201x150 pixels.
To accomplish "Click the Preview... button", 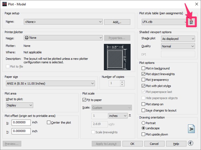I will coord(12,144).
